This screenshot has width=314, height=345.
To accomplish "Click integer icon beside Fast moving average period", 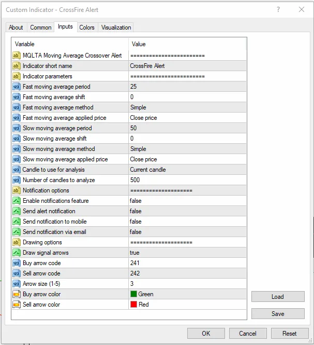I will tap(16, 87).
